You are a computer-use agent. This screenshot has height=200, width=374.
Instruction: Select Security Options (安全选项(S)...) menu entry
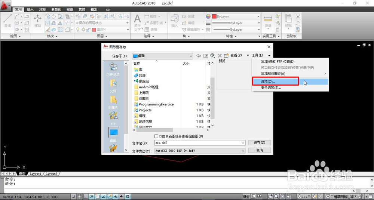coord(290,87)
